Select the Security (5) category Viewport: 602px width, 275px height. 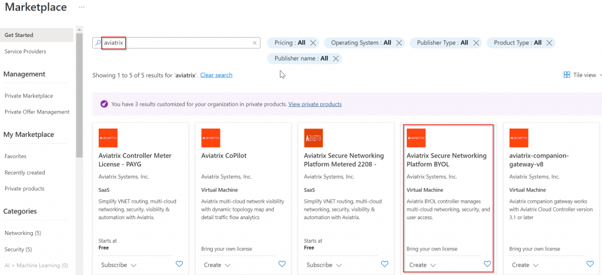(x=18, y=249)
